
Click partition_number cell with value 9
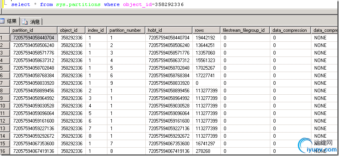[x=126, y=83]
